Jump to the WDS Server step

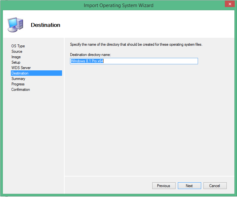[x=21, y=68]
